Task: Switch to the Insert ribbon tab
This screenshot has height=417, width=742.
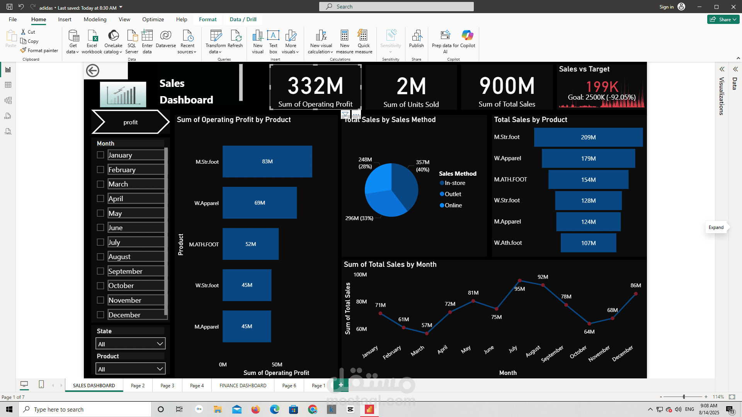Action: [x=65, y=19]
